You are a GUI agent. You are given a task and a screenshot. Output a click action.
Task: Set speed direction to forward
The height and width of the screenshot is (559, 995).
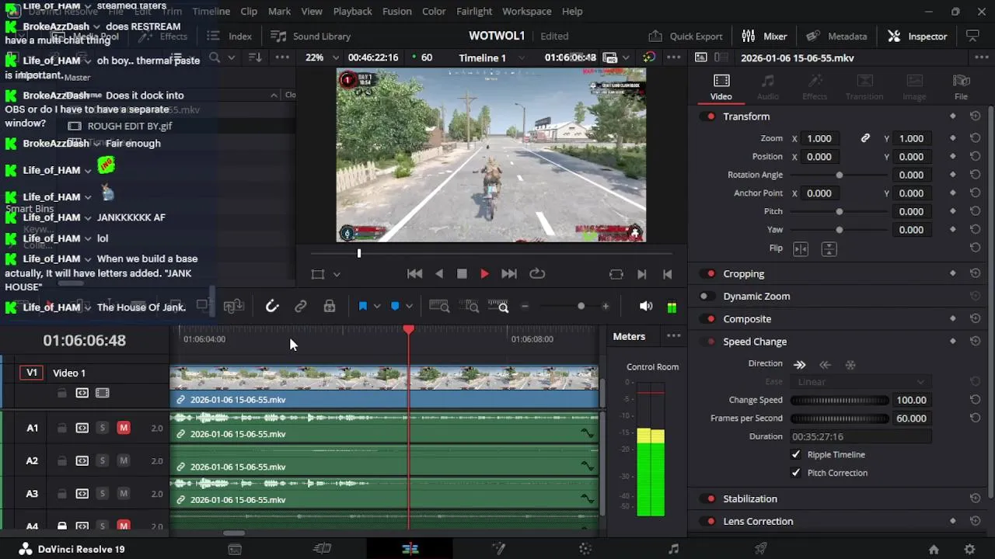(x=799, y=365)
